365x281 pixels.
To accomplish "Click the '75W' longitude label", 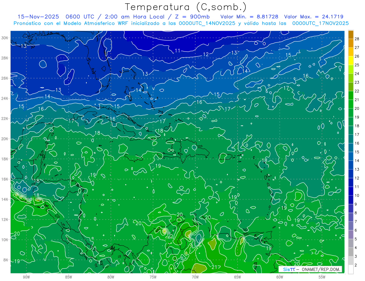I will point(153,277).
